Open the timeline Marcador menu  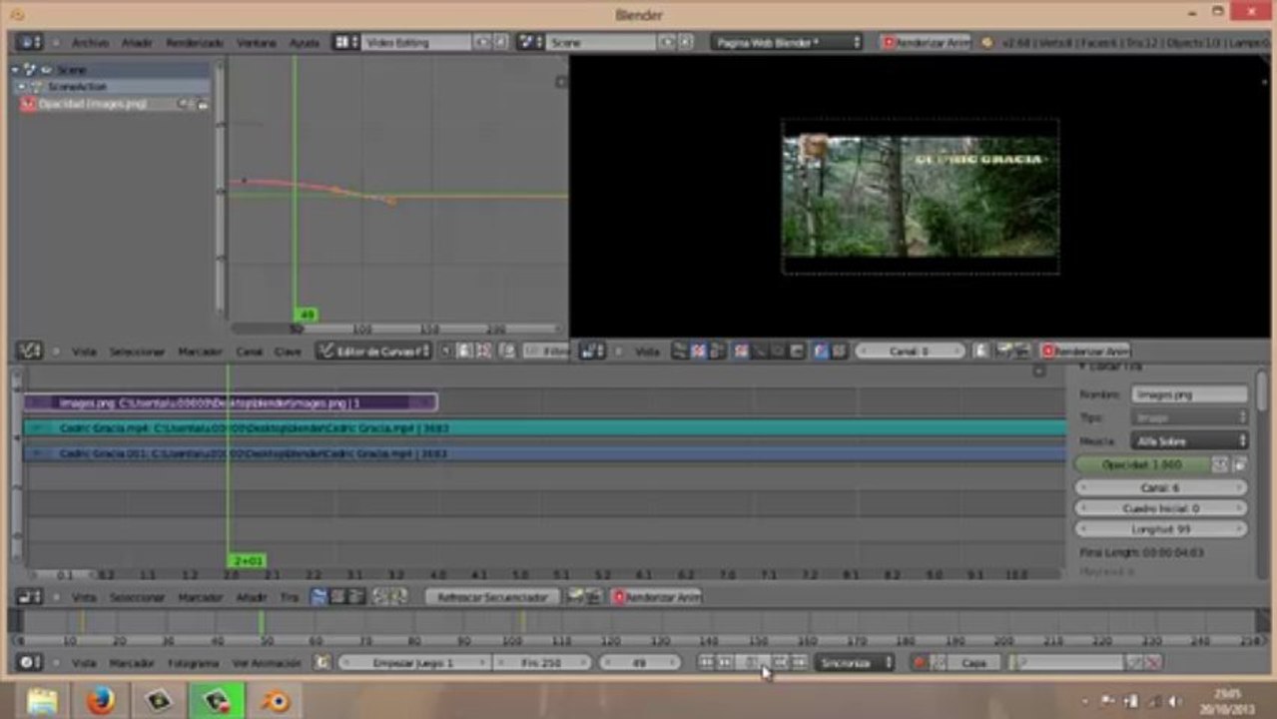(x=132, y=663)
